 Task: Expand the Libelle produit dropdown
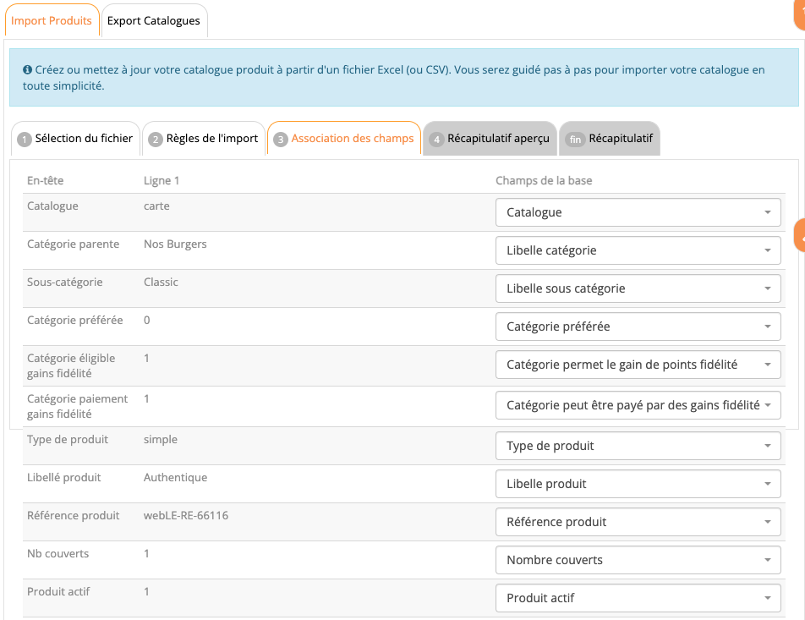click(638, 485)
